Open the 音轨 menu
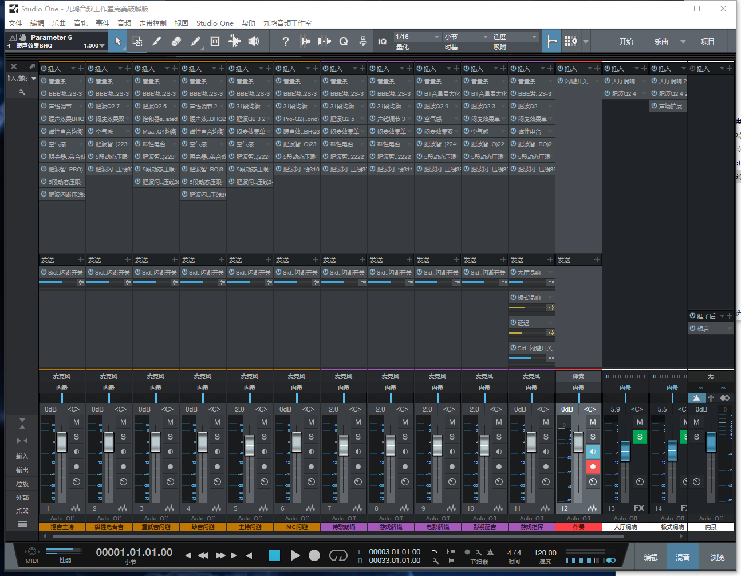Screen dimensions: 741x576 (x=81, y=23)
